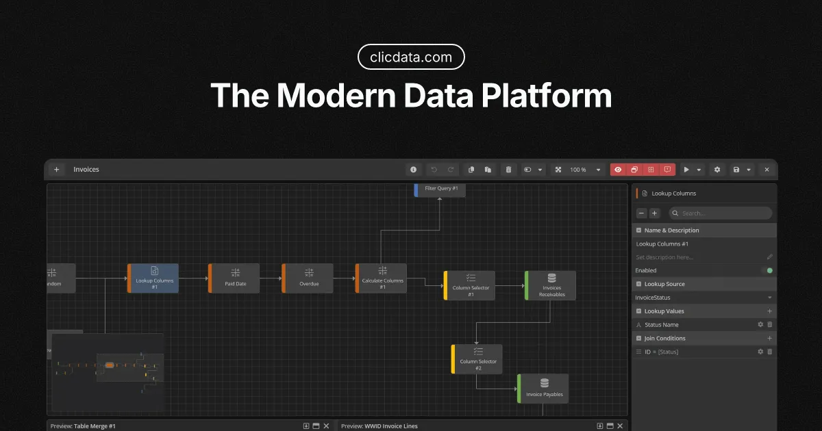Open the zoom percentage dropdown
This screenshot has width=822, height=431.
598,170
